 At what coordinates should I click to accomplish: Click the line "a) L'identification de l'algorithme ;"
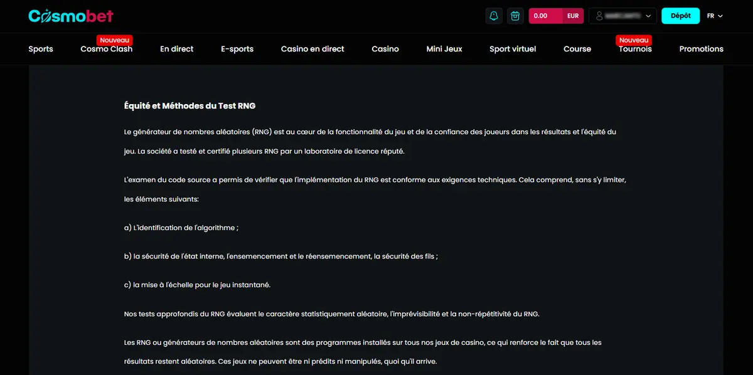tap(181, 228)
